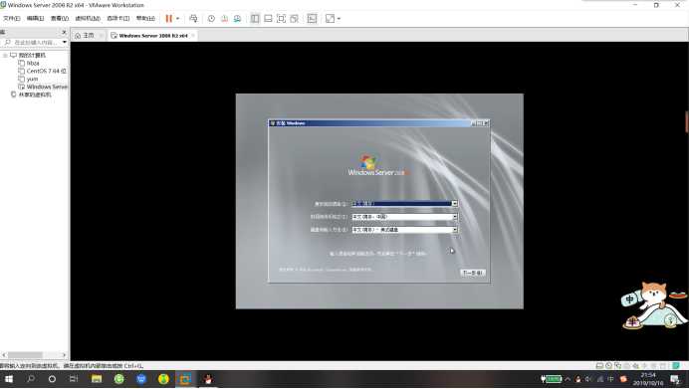Click the full screen mode icon
Screen dimensions: 689x389
pyautogui.click(x=281, y=19)
